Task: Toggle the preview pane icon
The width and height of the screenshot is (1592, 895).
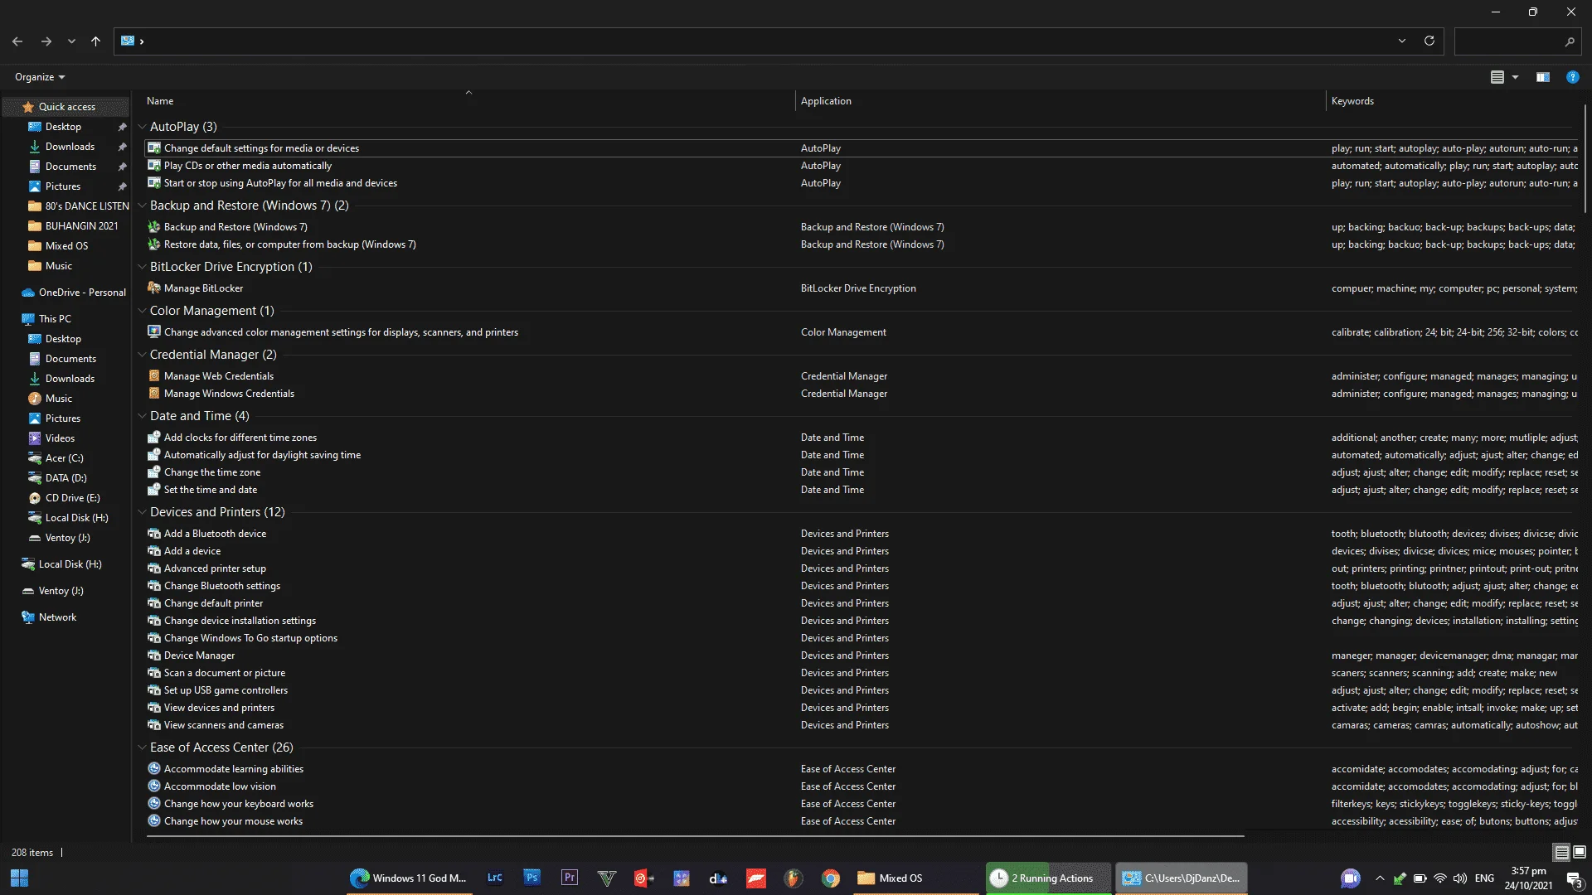Action: click(1543, 77)
